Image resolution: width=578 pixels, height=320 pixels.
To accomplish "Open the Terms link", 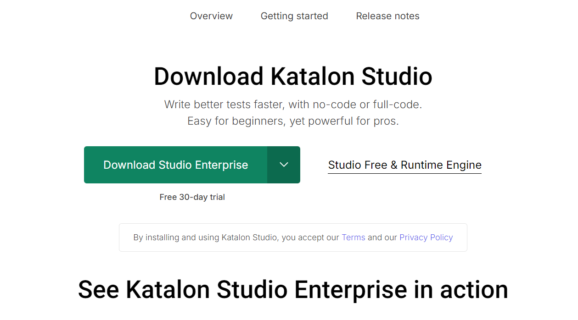I will tap(354, 237).
